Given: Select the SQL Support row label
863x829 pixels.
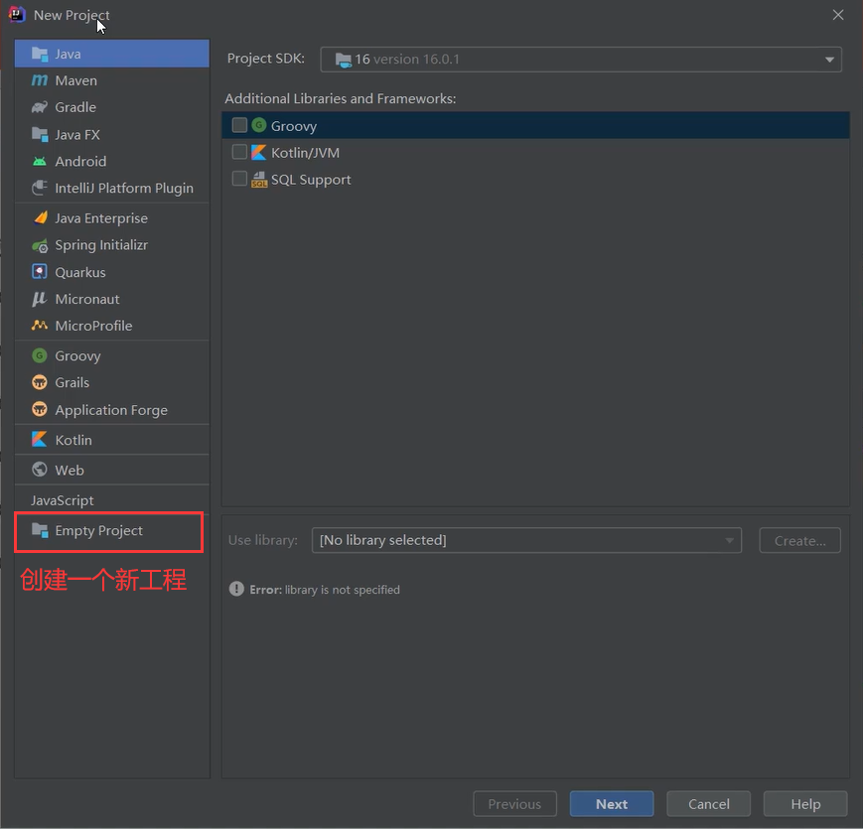Looking at the screenshot, I should 311,180.
